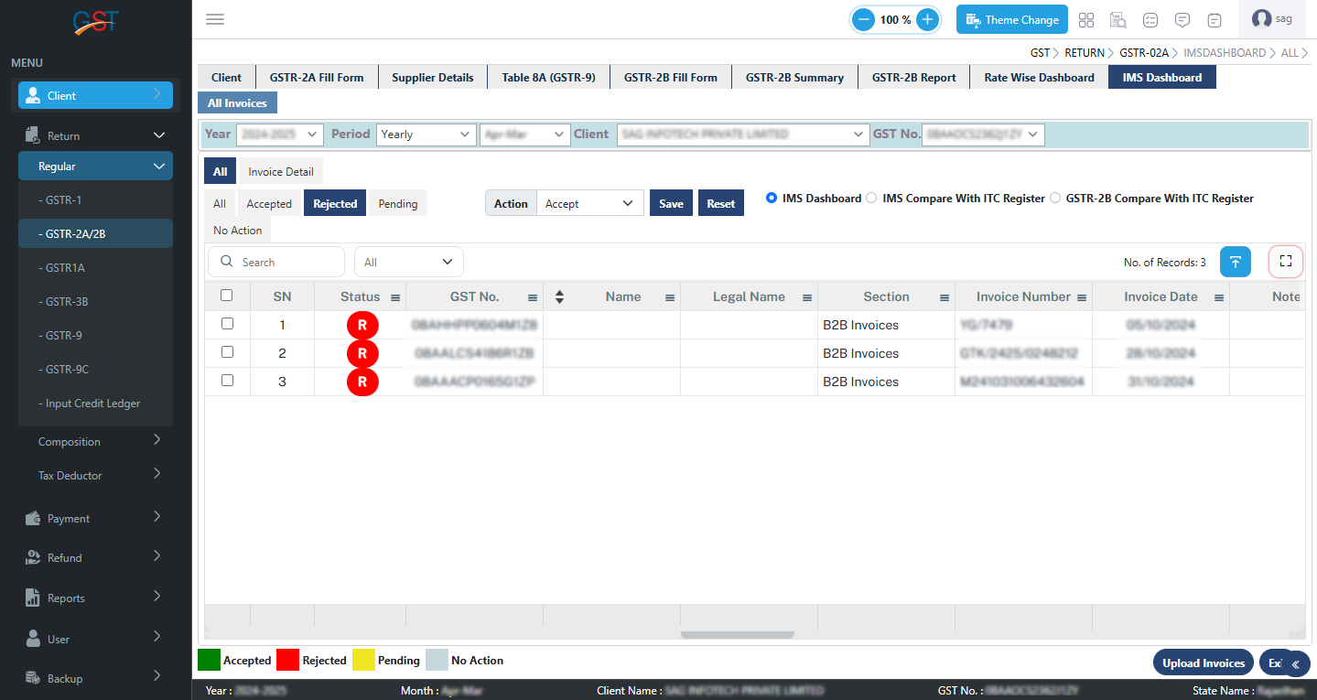Select IMS Compare With ITC Register radio
The image size is (1317, 700).
pyautogui.click(x=871, y=198)
